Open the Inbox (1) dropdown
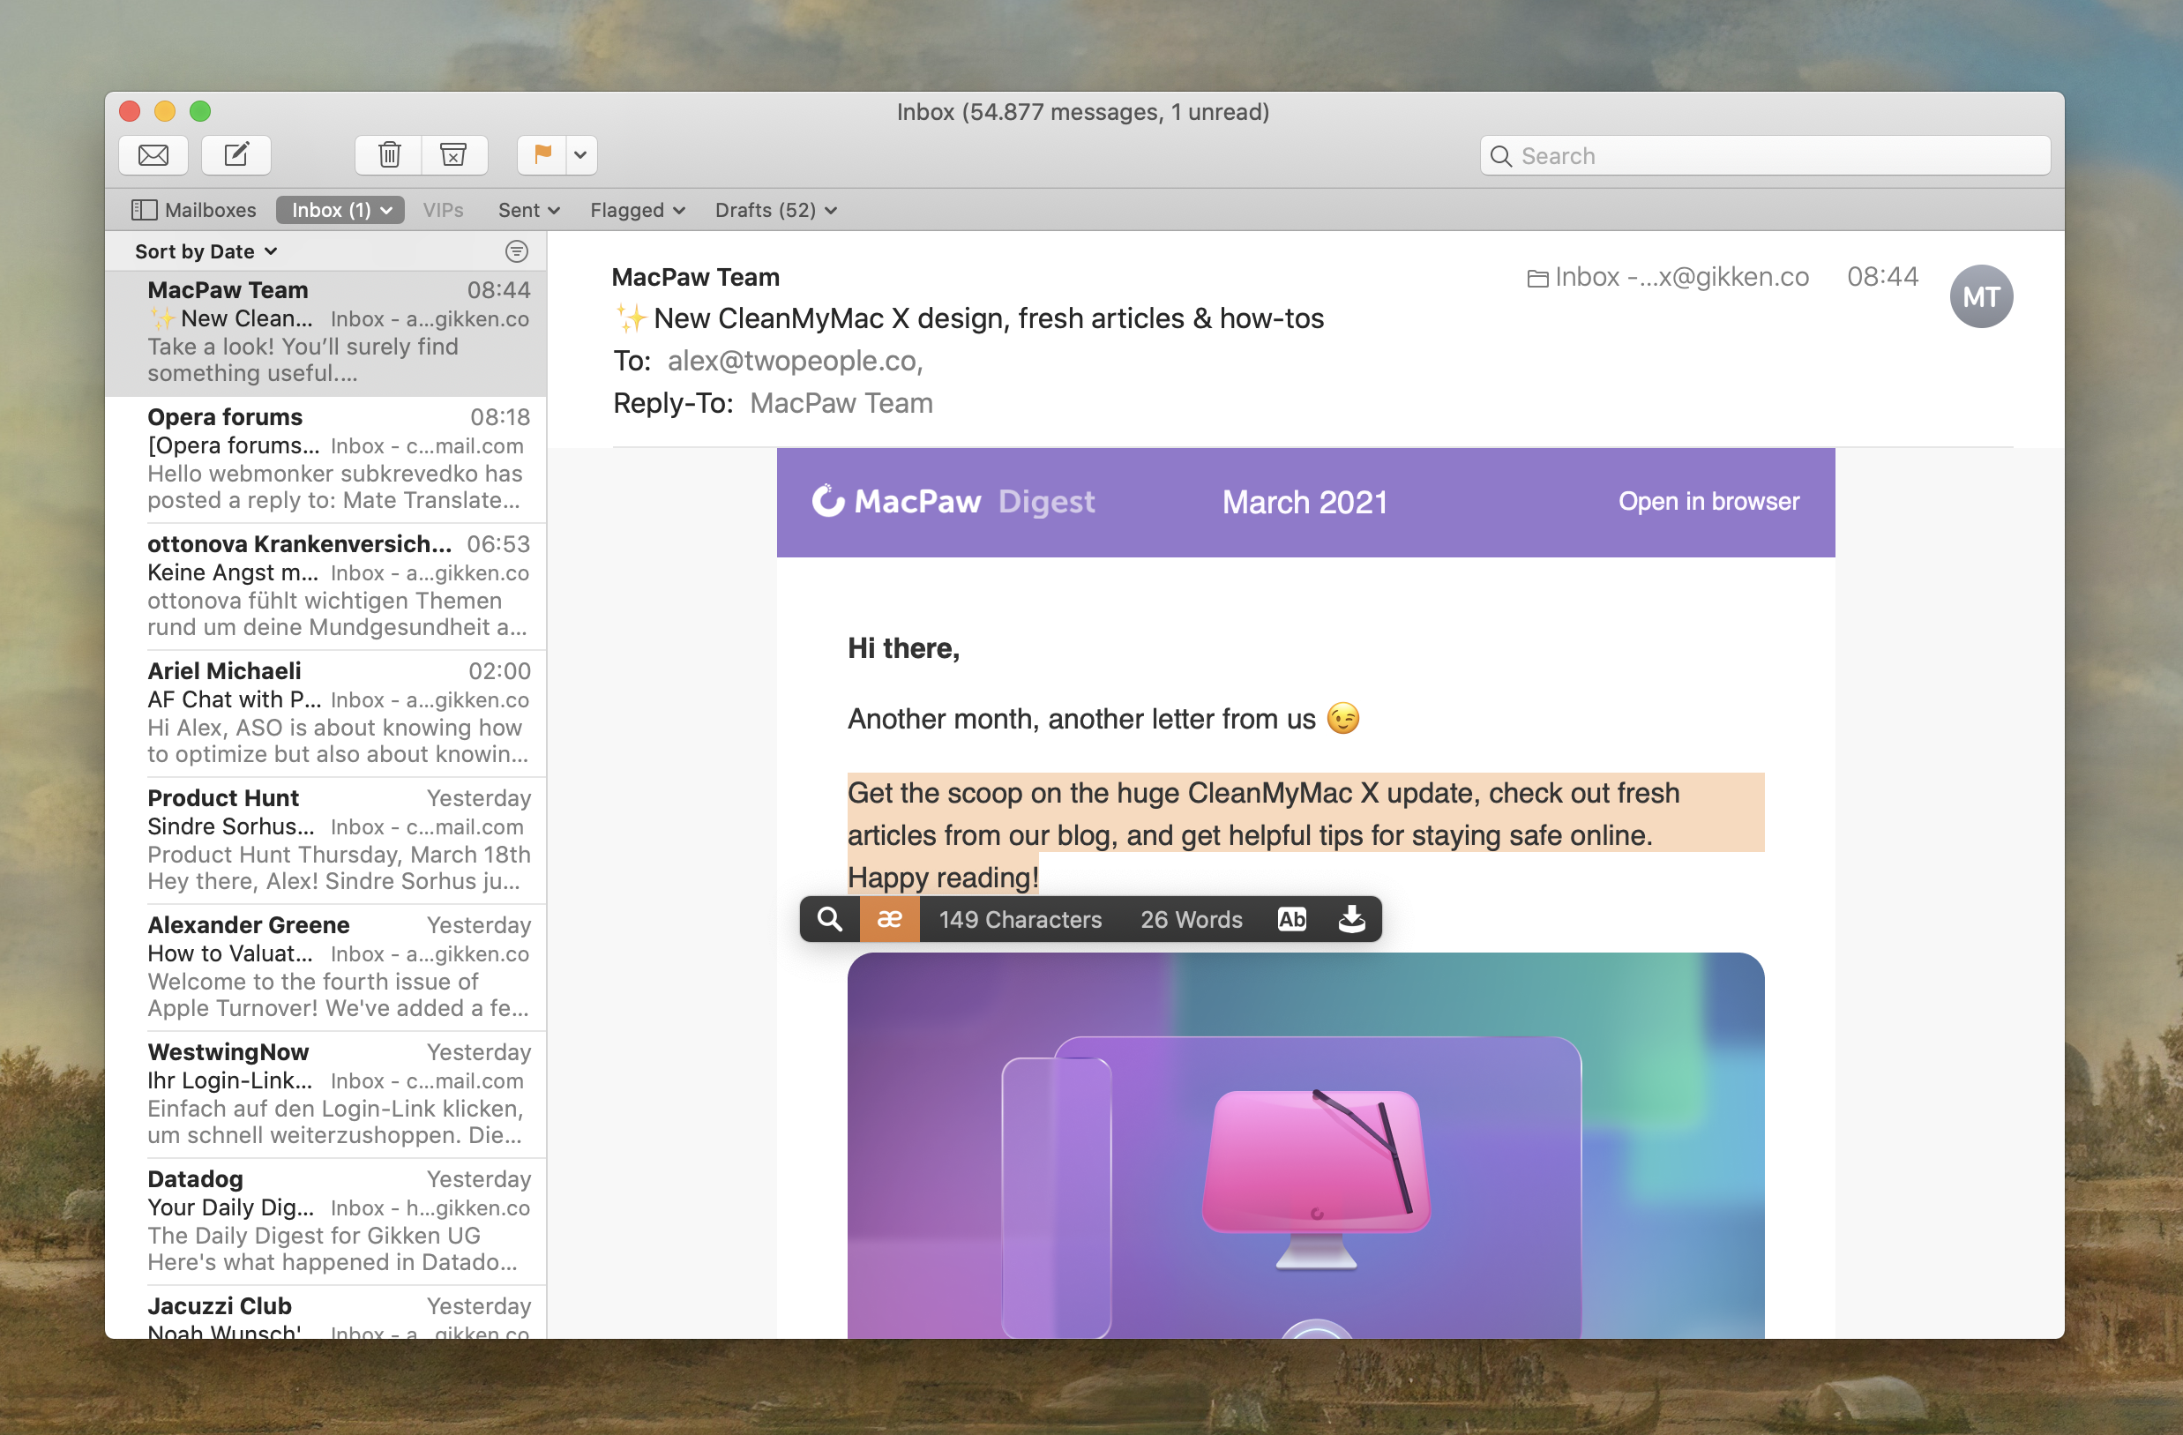 click(x=340, y=210)
